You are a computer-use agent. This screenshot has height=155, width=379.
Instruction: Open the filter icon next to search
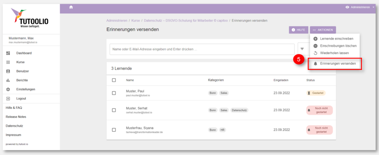302,49
